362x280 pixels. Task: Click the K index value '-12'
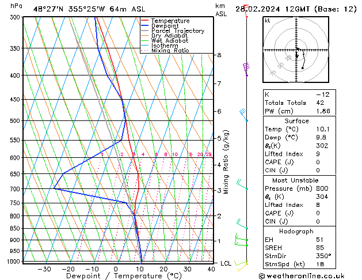tap(323, 94)
